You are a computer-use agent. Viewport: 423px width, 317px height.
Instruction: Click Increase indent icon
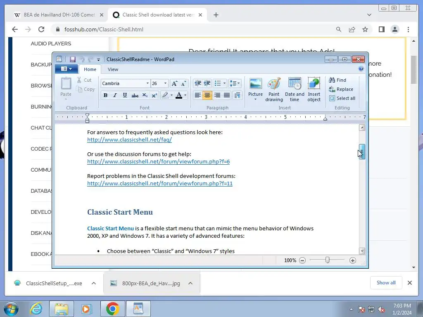(207, 83)
